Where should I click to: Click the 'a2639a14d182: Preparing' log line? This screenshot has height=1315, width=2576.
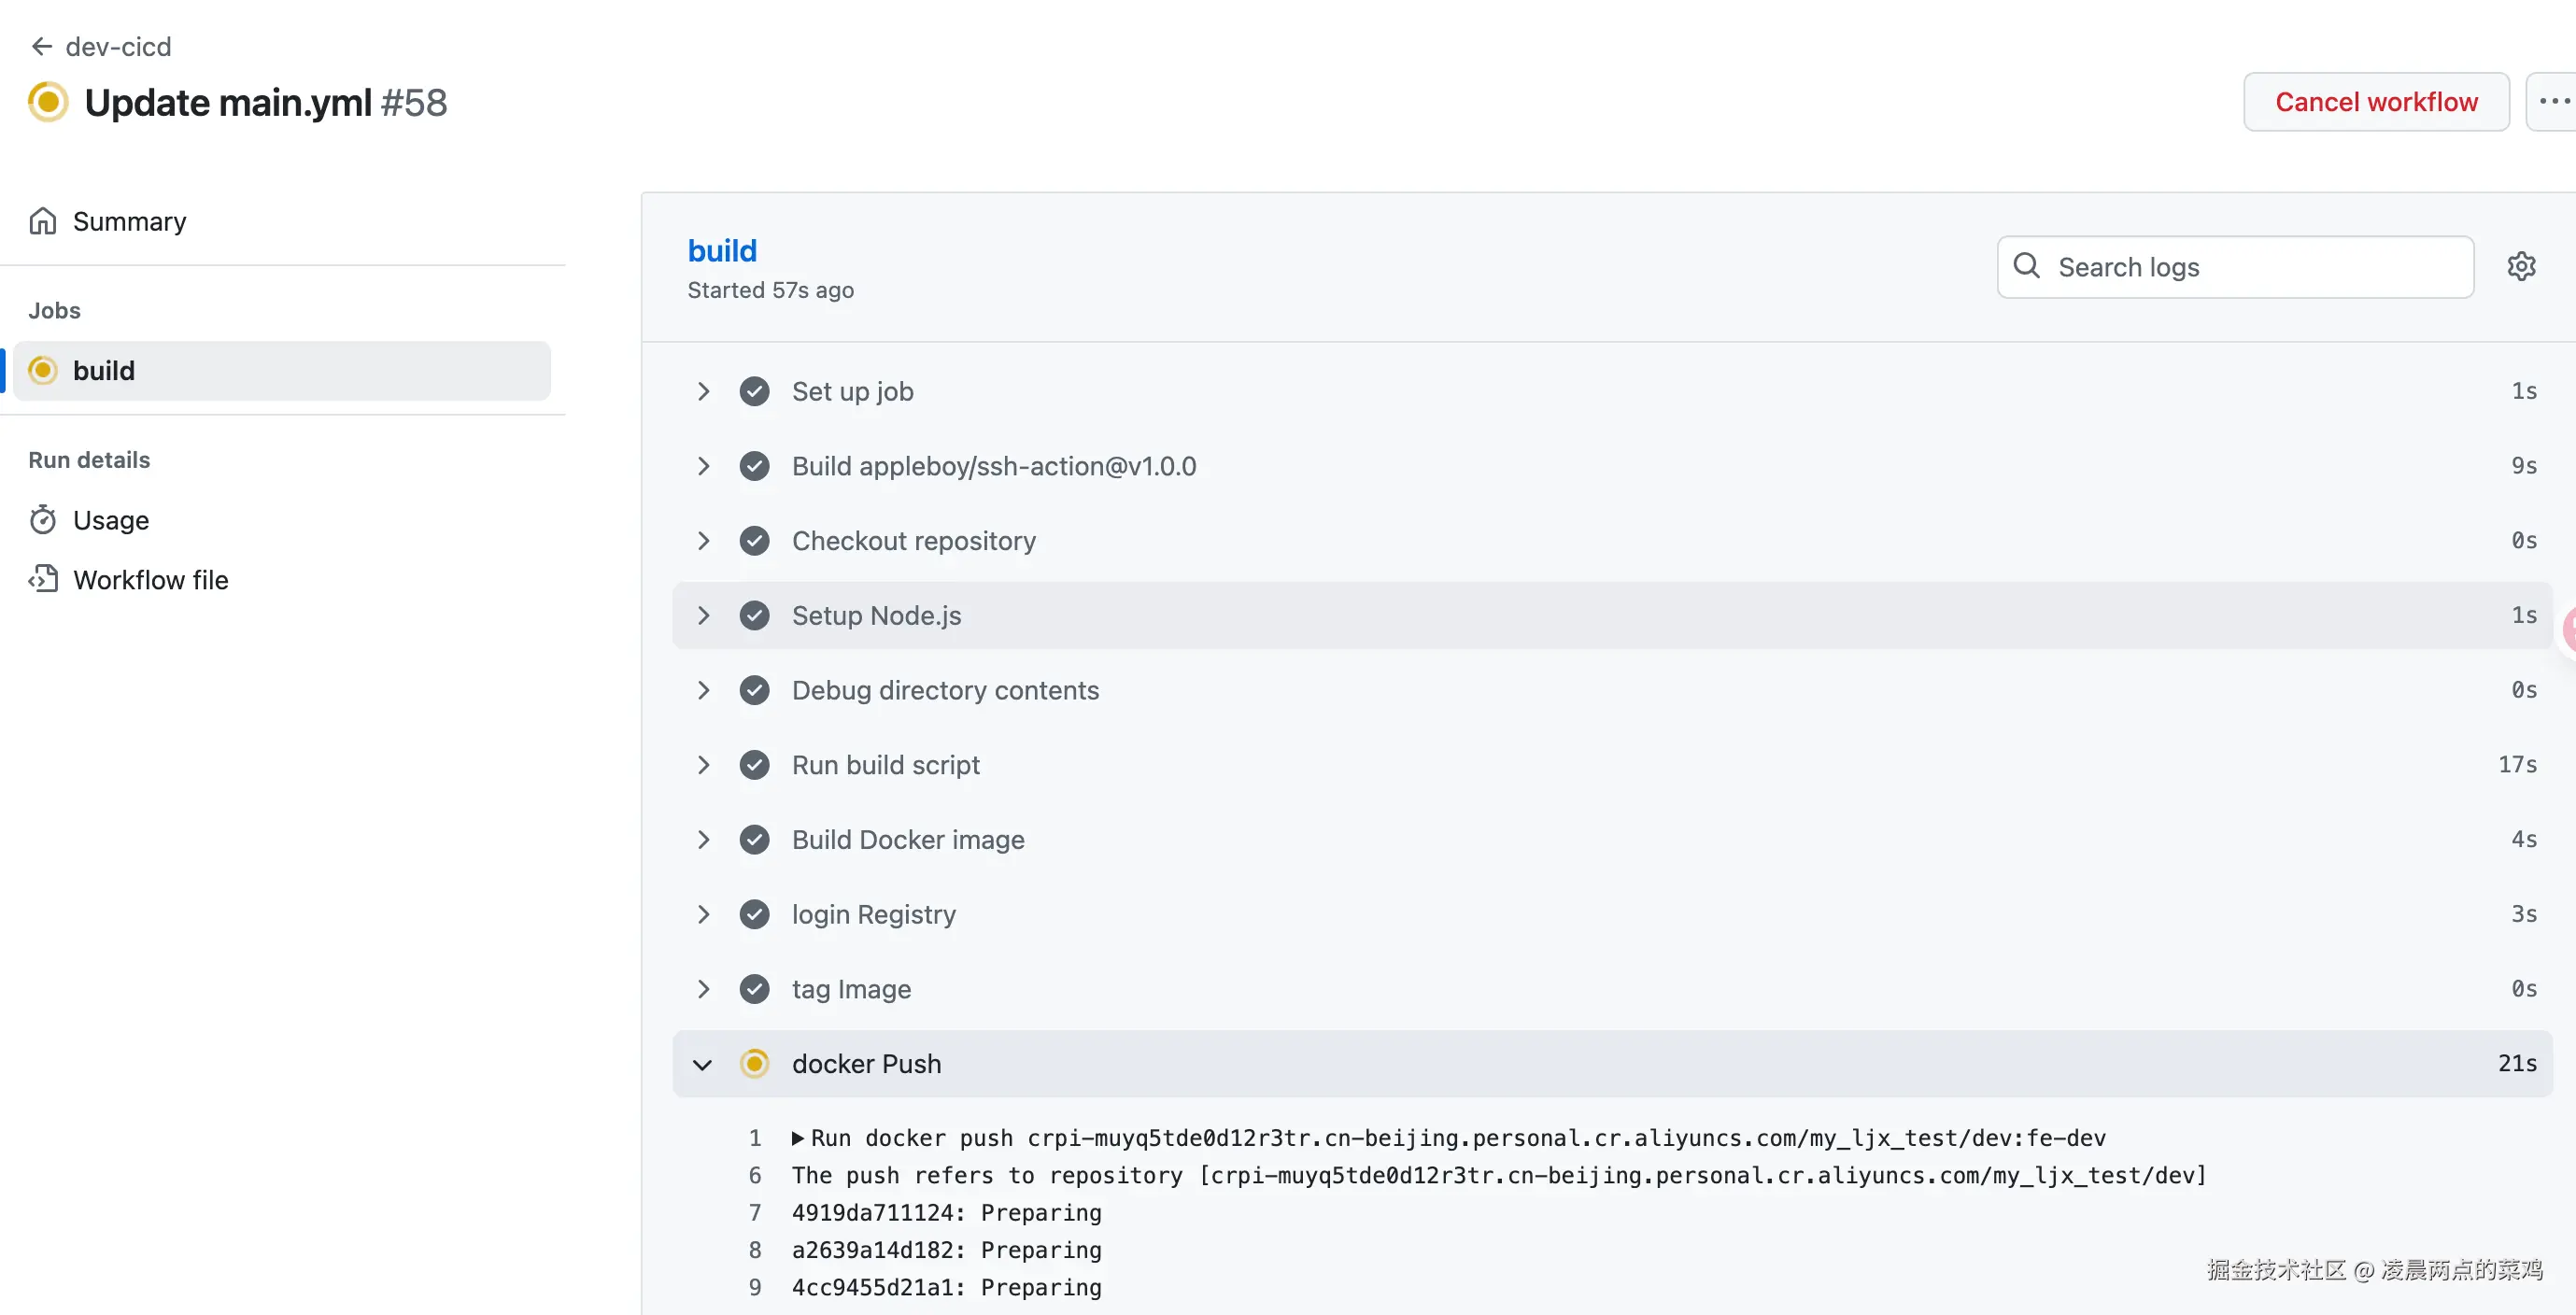(947, 1251)
